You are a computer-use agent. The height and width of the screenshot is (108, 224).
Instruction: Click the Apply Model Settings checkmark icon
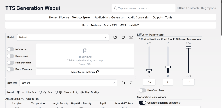click(98, 72)
